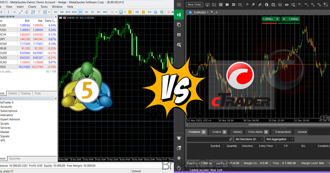Open the layers objects icon in cTrader toolbar
This screenshot has width=330, height=173.
[280, 5]
